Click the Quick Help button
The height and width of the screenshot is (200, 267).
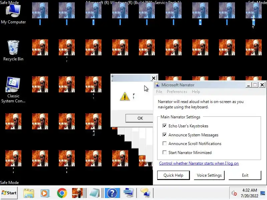173,175
